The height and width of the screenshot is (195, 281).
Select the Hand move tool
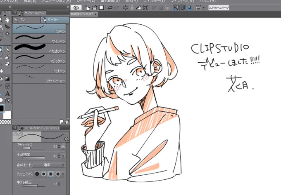coord(7,20)
